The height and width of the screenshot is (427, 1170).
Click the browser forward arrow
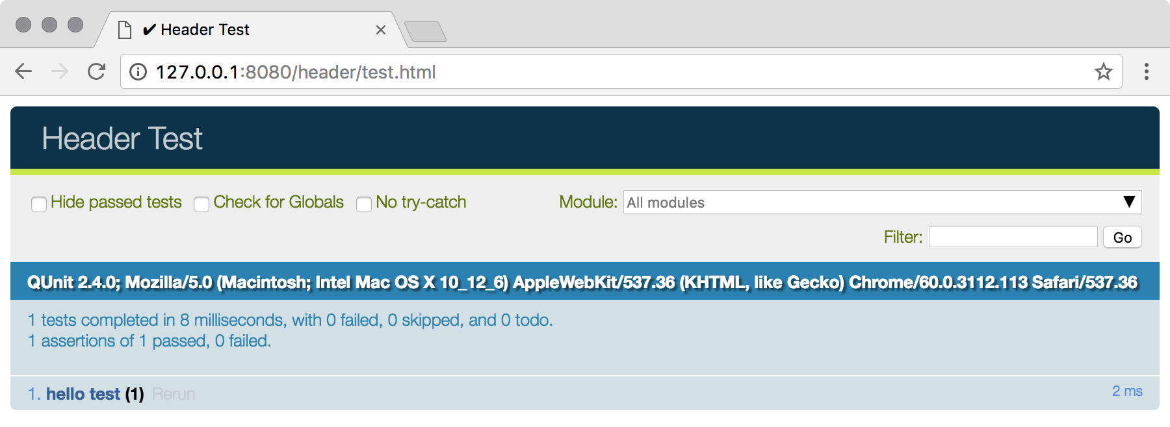60,71
